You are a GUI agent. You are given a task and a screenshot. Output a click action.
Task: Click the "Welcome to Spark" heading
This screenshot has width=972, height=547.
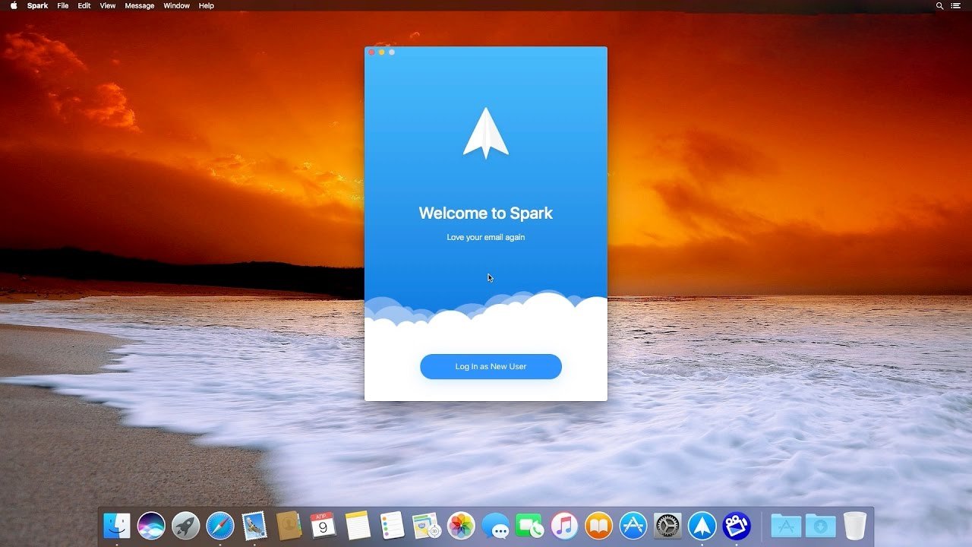[x=486, y=213]
